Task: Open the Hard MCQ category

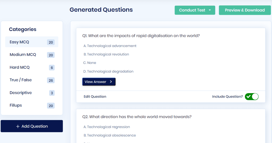Action: (20, 67)
